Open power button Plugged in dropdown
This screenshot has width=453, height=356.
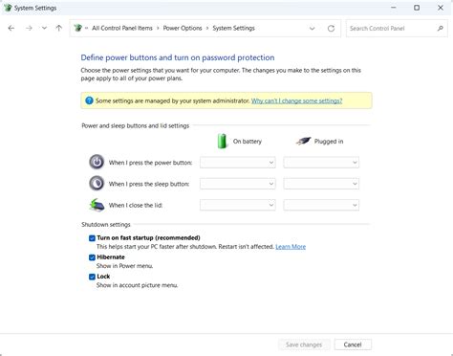(321, 163)
